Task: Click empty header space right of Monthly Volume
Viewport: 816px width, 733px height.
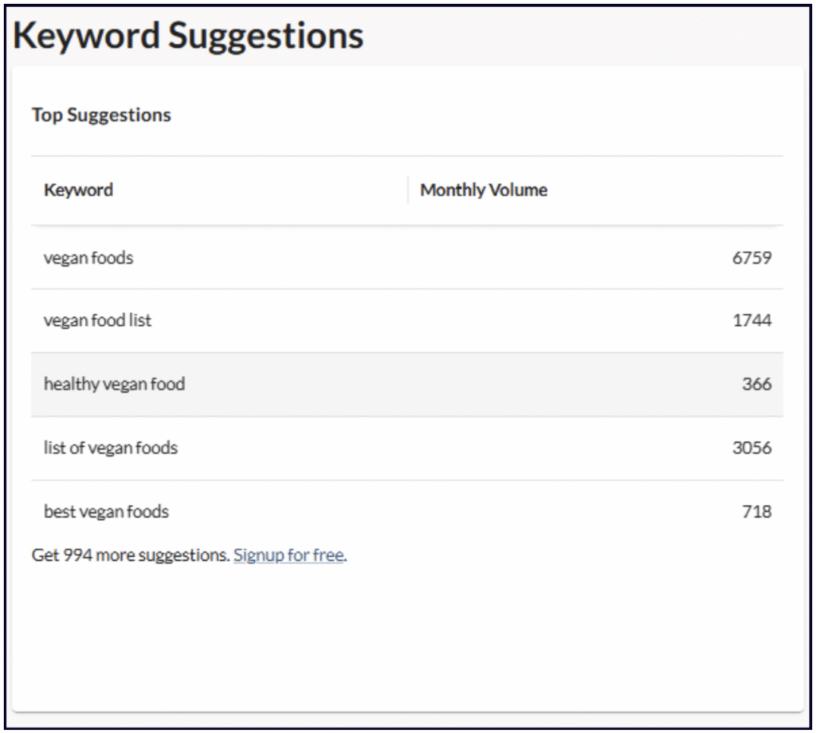Action: pos(669,190)
